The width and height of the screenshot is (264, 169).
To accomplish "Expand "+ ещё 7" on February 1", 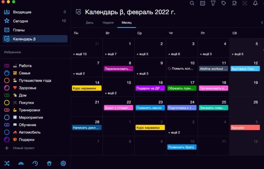I will [x=111, y=54].
